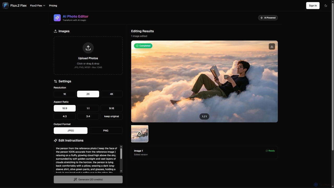Click the upload arrow circle icon
The width and height of the screenshot is (334, 188).
click(88, 48)
